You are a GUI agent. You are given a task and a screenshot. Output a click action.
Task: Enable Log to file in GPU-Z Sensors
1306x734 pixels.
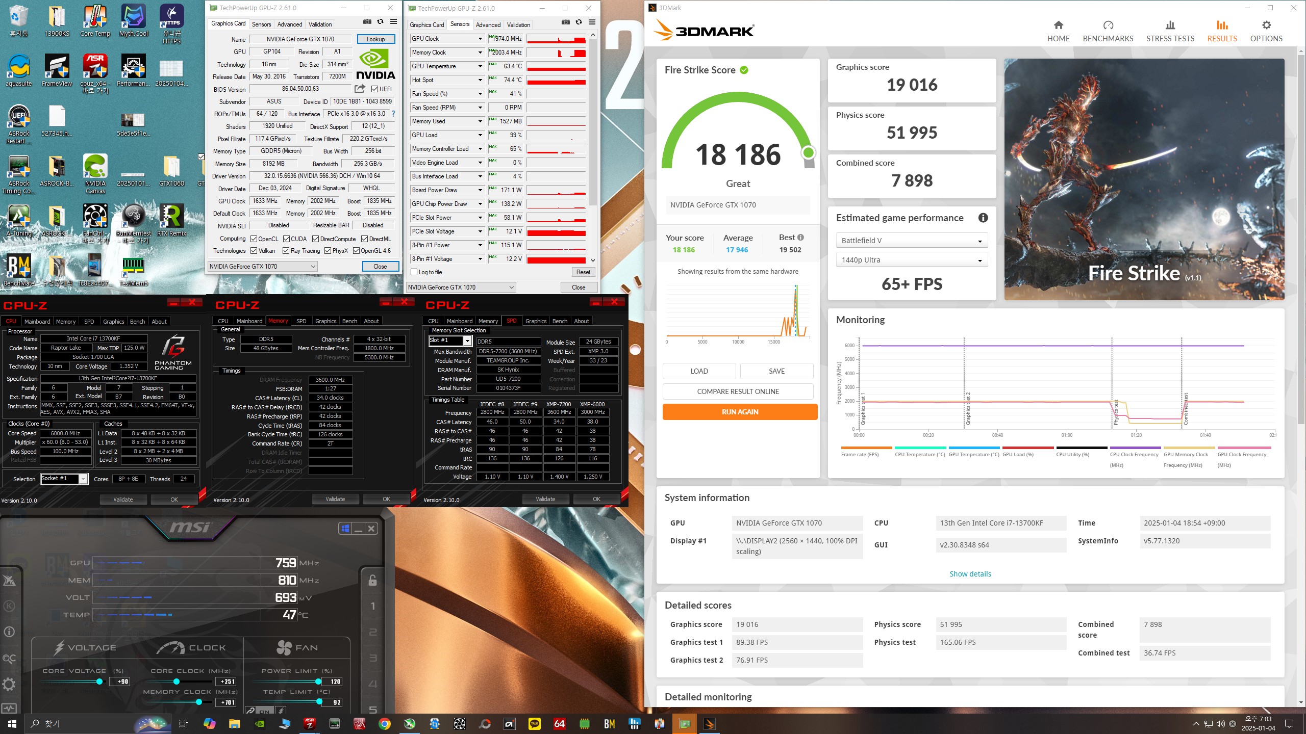[414, 272]
